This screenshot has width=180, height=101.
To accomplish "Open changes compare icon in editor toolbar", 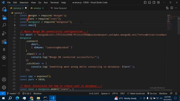I will [x=167, y=8].
